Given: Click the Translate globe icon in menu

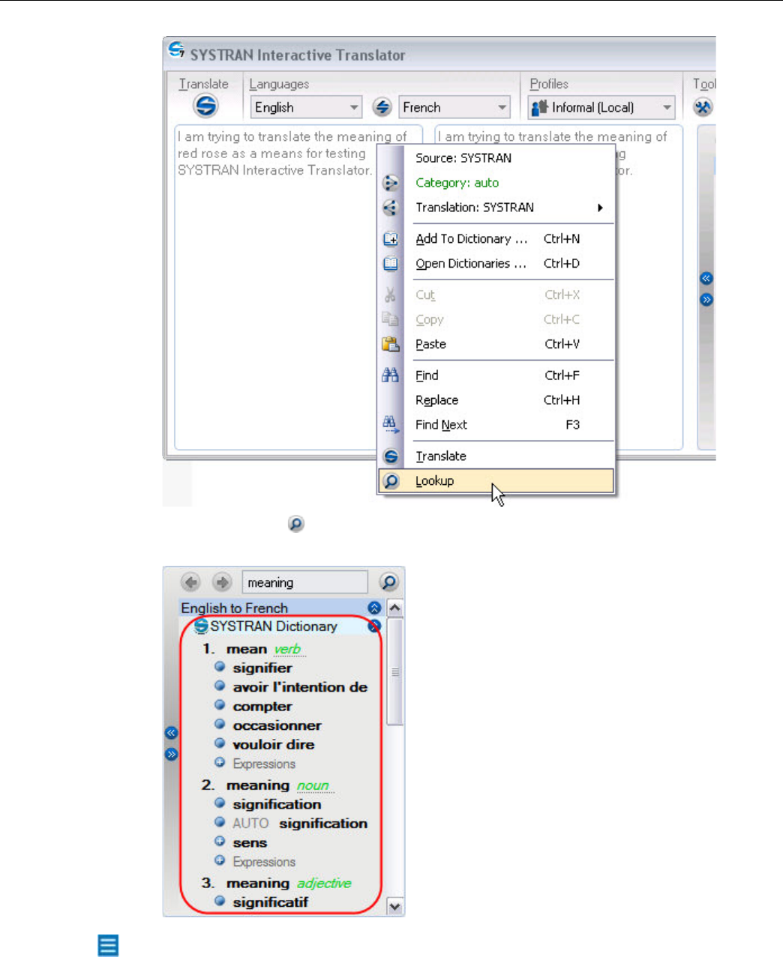Looking at the screenshot, I should pyautogui.click(x=391, y=456).
